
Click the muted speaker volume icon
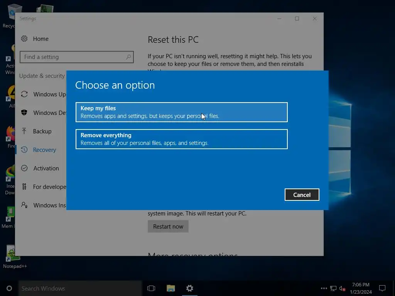point(342,288)
